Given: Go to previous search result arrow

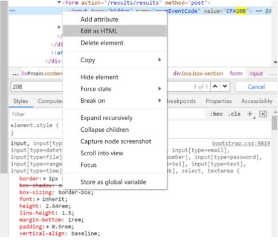Looking at the screenshot, I should (x=215, y=86).
